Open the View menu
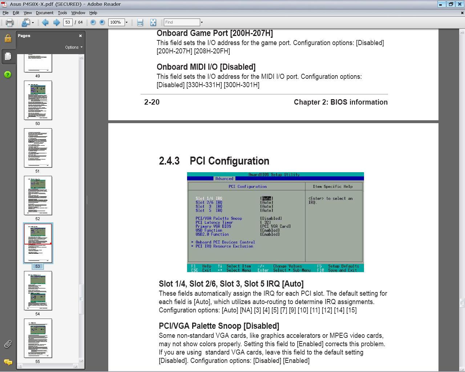Viewport: 465px width, 372px height. pos(28,13)
